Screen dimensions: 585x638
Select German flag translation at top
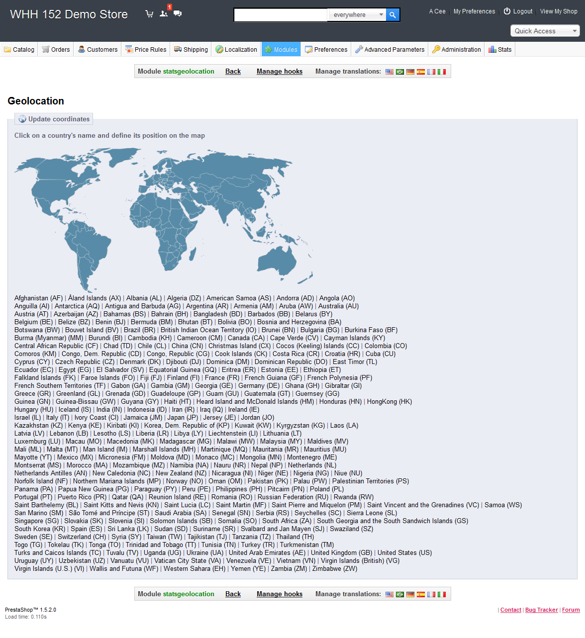pyautogui.click(x=410, y=72)
